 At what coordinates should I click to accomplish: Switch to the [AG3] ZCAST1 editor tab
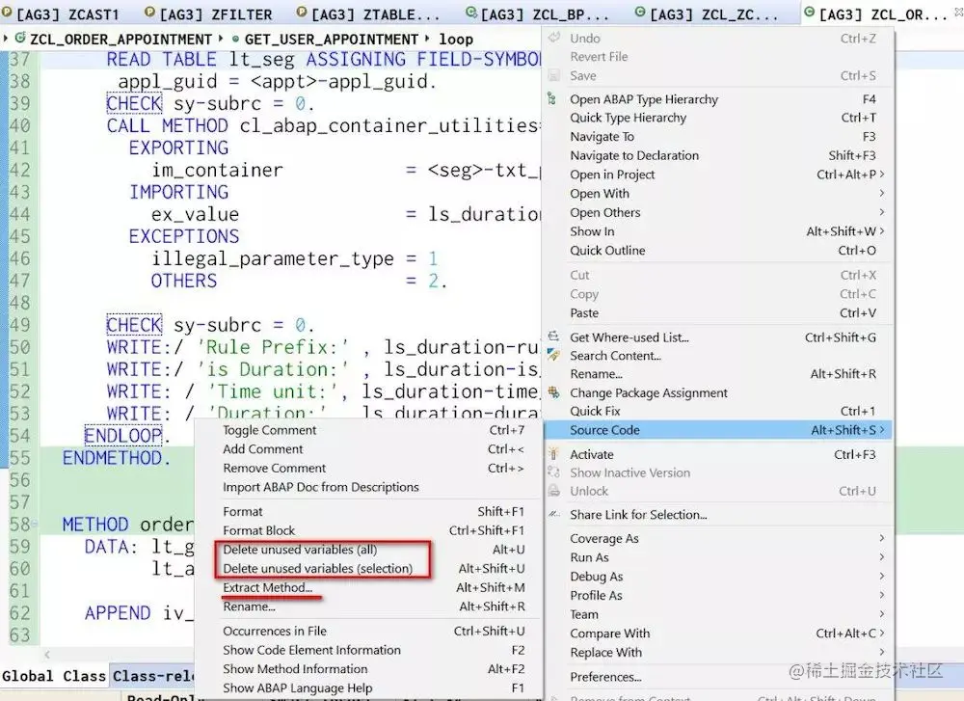point(67,13)
